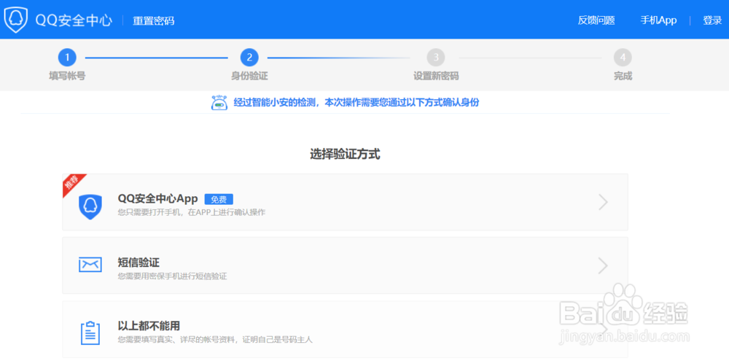Viewport: 729px width, 361px height.
Task: Open QQ安全中心App option via chevron arrow
Action: [x=603, y=202]
